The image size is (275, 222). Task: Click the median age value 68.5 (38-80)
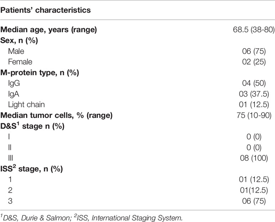[254, 30]
